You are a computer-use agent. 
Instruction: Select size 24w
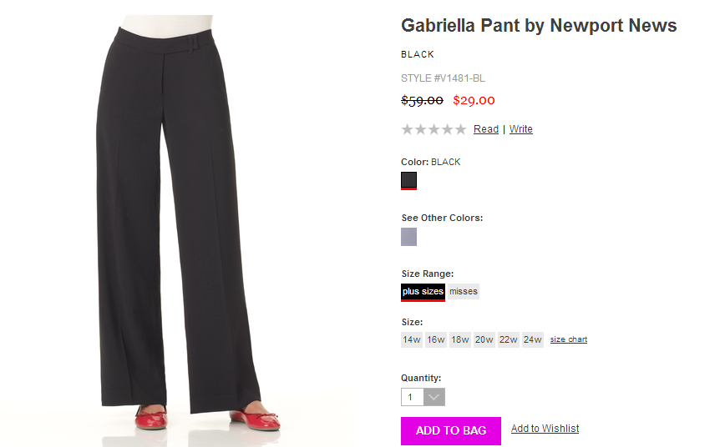point(533,339)
